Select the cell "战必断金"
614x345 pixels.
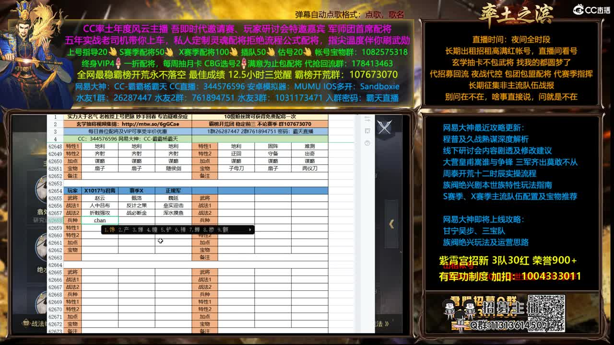coord(137,213)
